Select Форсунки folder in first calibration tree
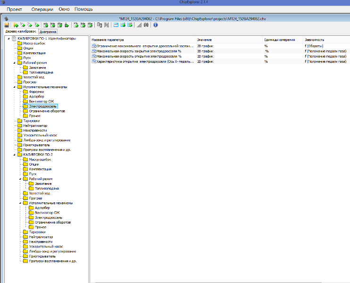The height and width of the screenshot is (283, 350). (36, 92)
